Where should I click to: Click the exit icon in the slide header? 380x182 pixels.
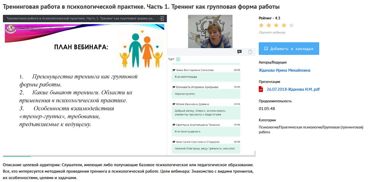[162, 19]
